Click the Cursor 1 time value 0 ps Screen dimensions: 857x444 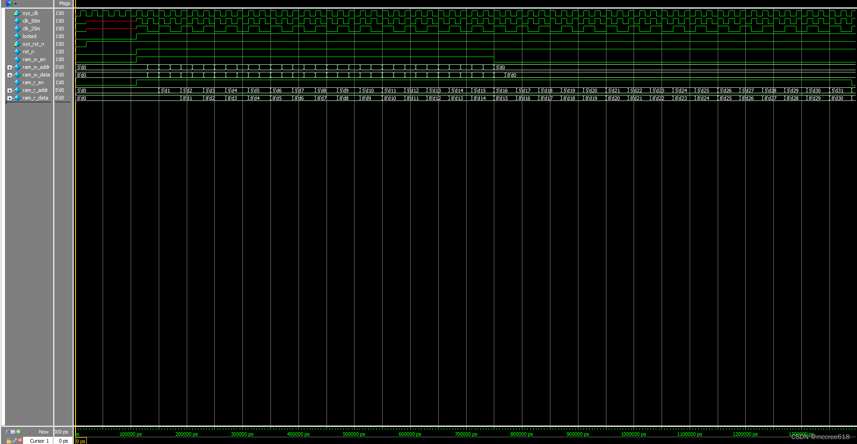[63, 441]
